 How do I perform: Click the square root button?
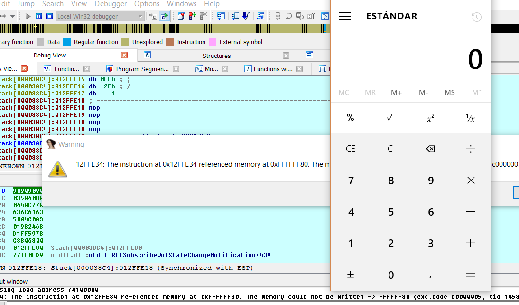click(390, 118)
